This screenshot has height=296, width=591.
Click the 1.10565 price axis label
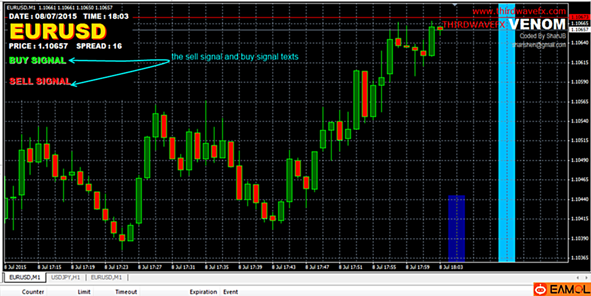579,102
